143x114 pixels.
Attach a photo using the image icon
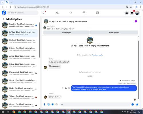(49, 105)
